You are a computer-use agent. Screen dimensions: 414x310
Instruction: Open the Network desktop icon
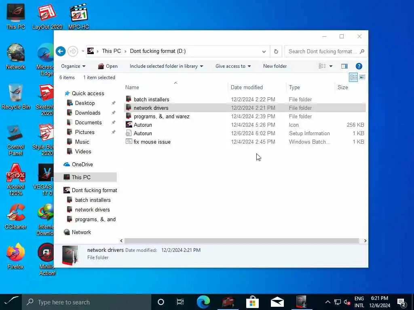16,57
